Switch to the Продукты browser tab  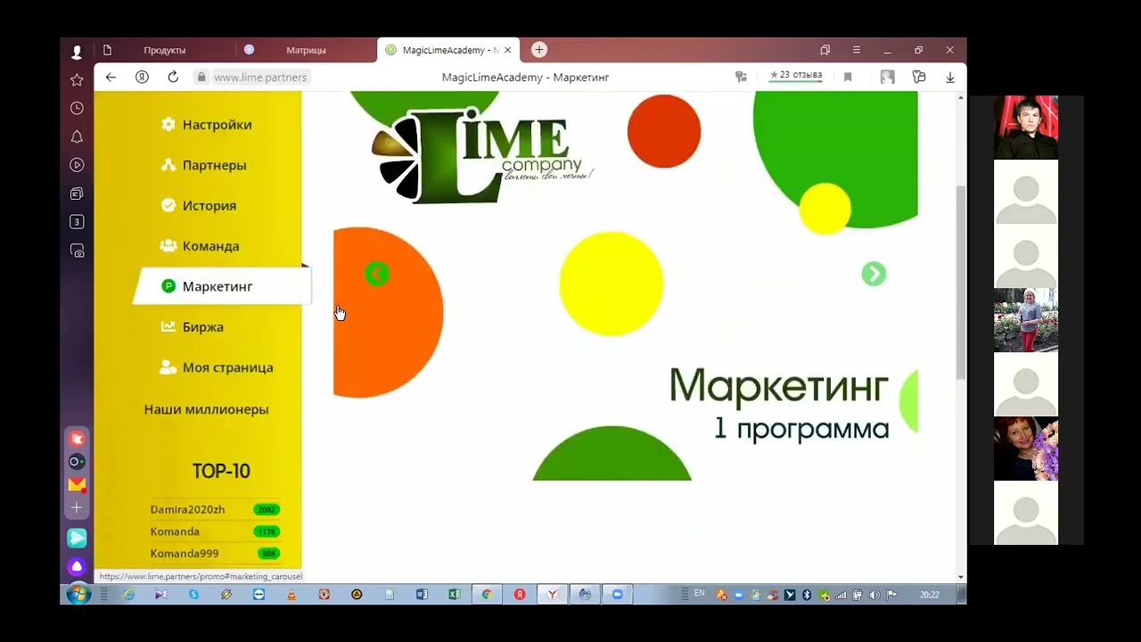pos(165,50)
